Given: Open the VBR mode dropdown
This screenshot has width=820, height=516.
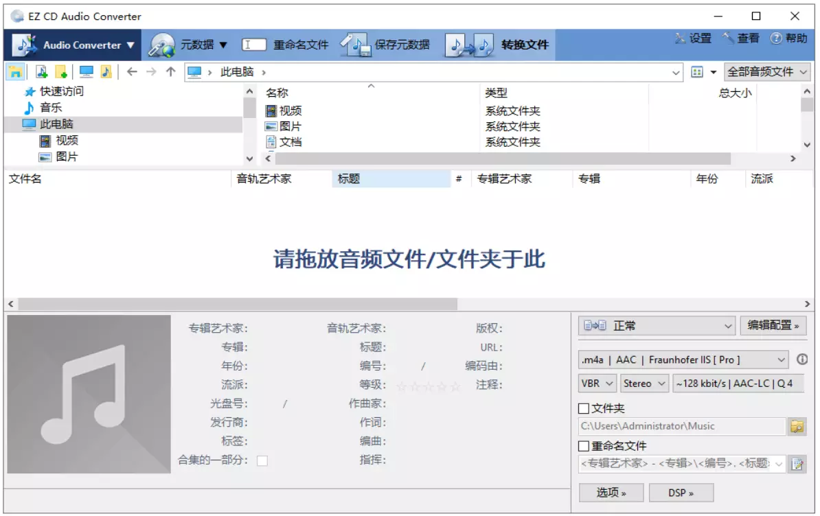Looking at the screenshot, I should coord(597,384).
